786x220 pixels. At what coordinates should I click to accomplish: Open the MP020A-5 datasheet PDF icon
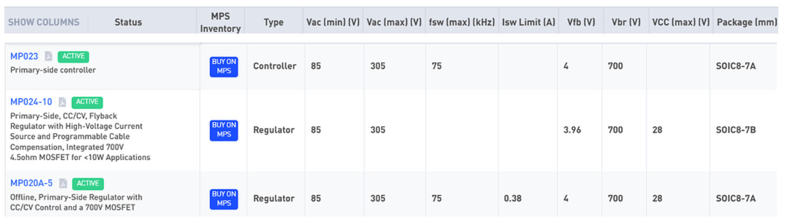click(63, 183)
